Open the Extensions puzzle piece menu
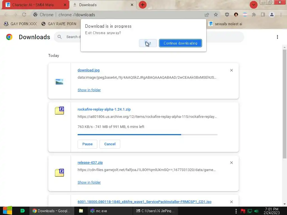 point(254,15)
